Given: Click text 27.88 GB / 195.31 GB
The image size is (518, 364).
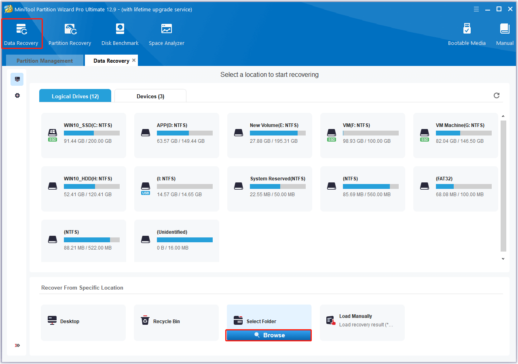Looking at the screenshot, I should pos(274,141).
